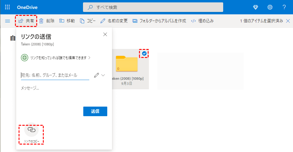Click 移動 in the toolbar

pyautogui.click(x=67, y=21)
